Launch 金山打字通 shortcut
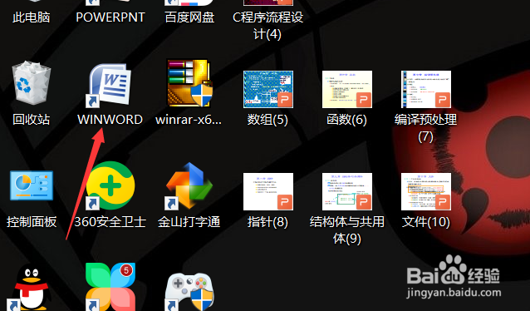This screenshot has height=311, width=530. pyautogui.click(x=189, y=186)
